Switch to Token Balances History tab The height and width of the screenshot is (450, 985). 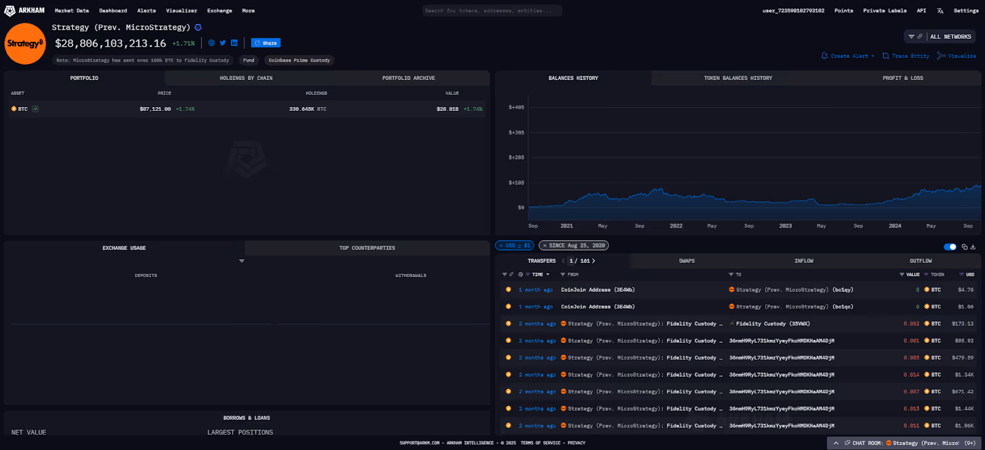tap(738, 78)
